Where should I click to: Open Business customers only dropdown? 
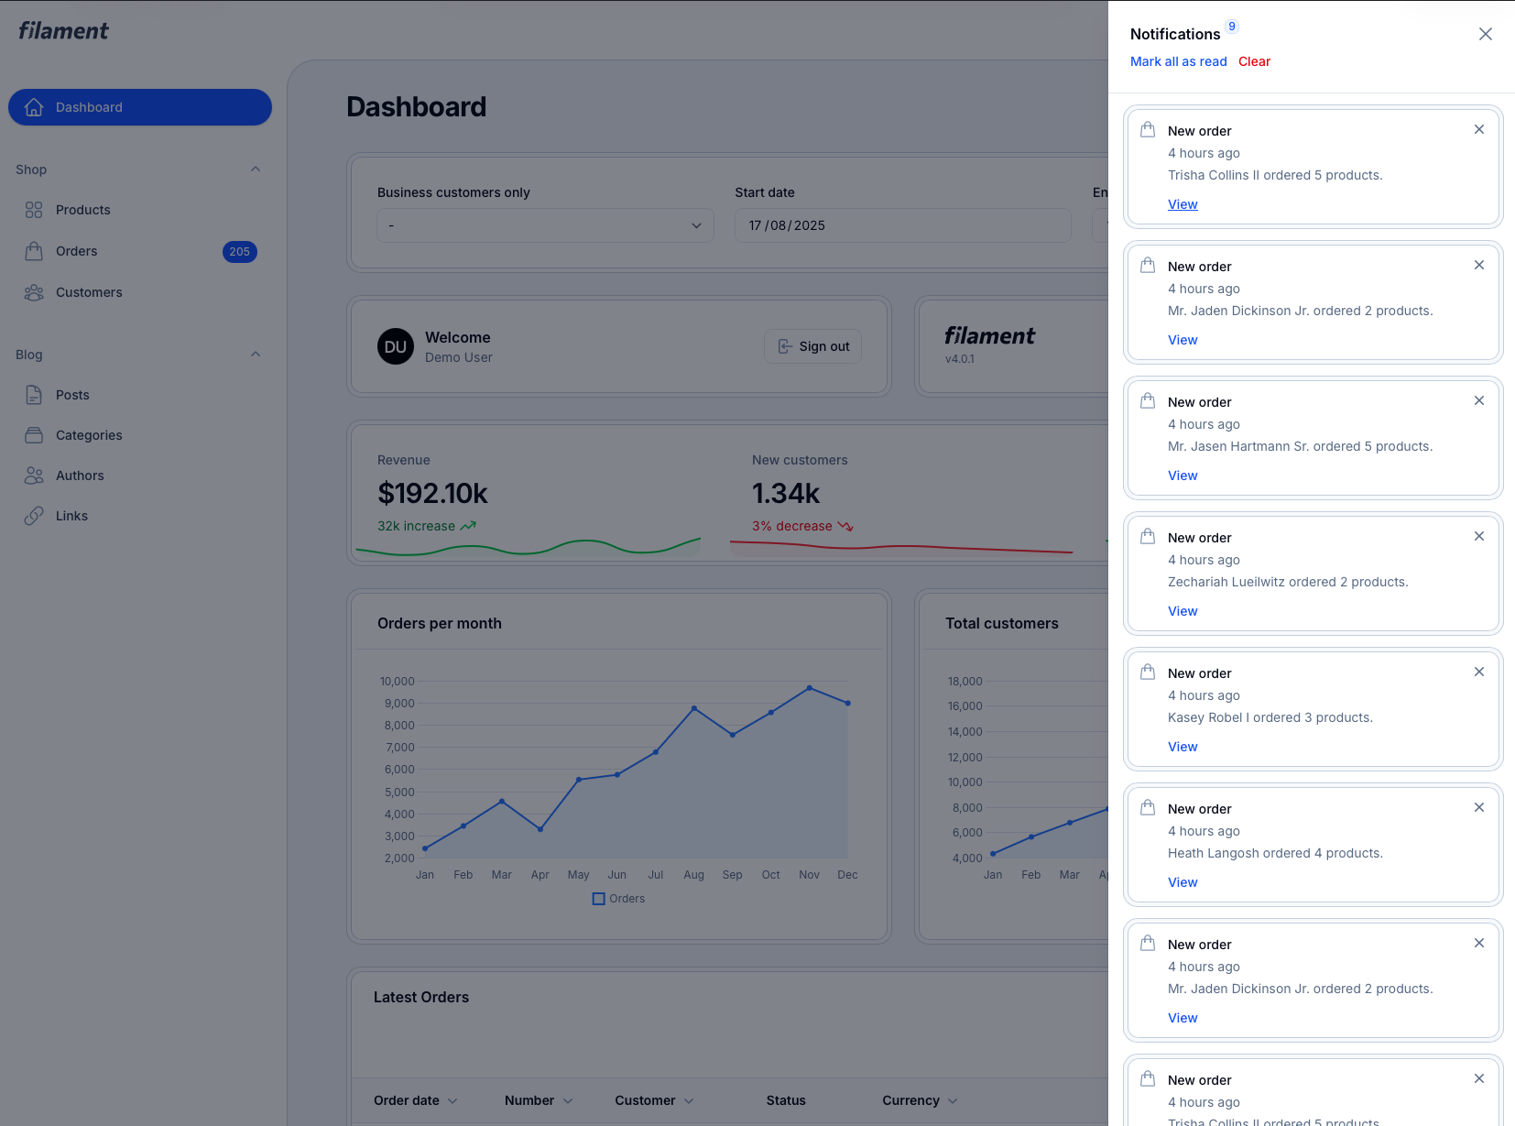coord(545,225)
